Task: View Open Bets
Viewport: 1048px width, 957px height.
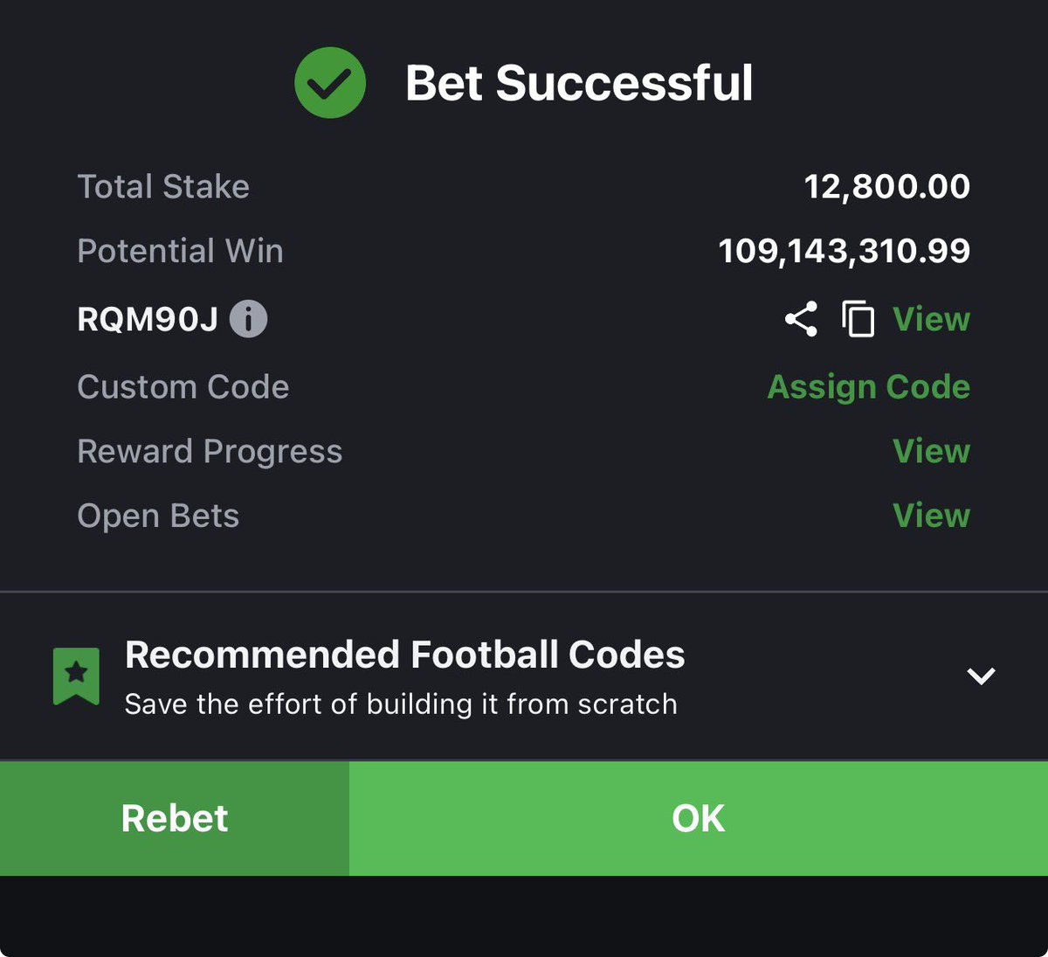Action: [931, 516]
